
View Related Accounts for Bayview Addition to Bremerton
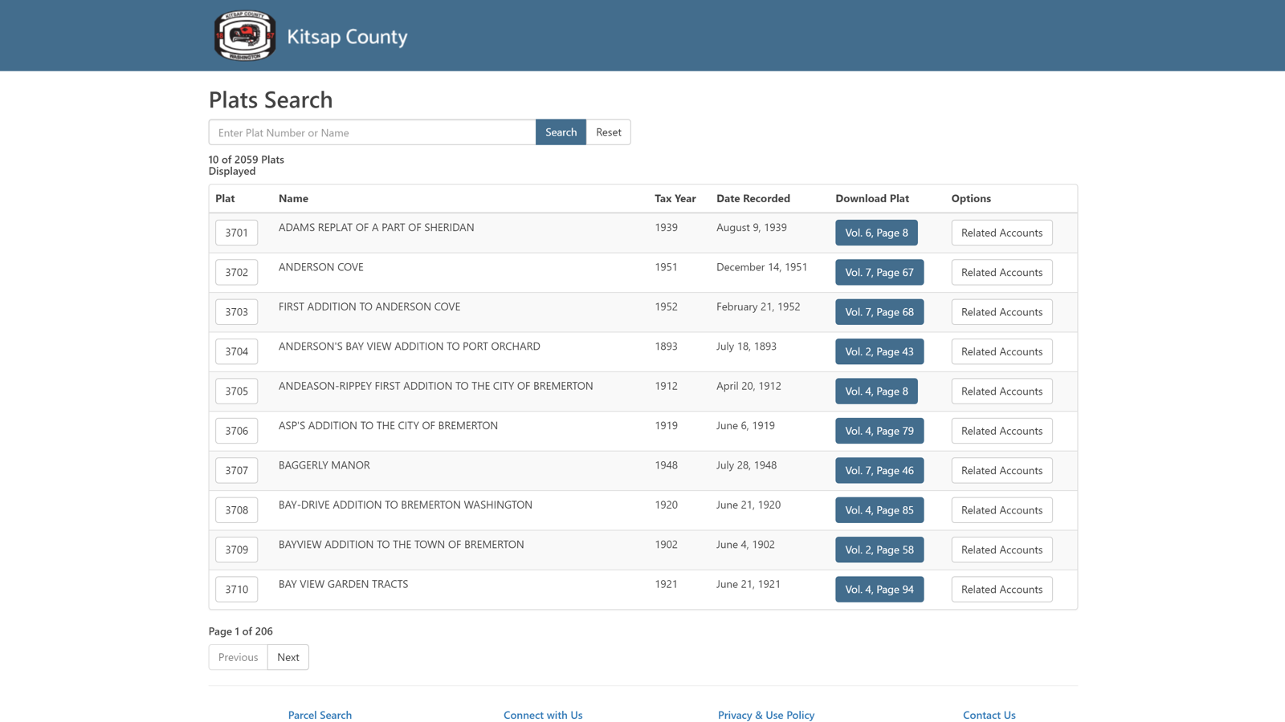[1001, 550]
